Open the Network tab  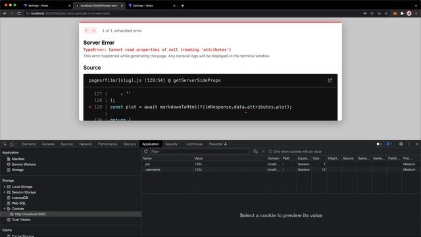(86, 144)
